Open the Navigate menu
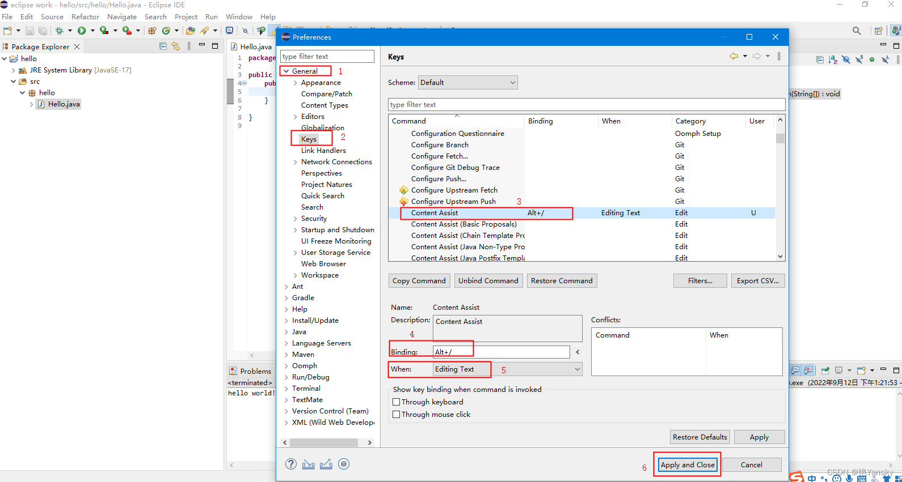902x482 pixels. pos(122,16)
